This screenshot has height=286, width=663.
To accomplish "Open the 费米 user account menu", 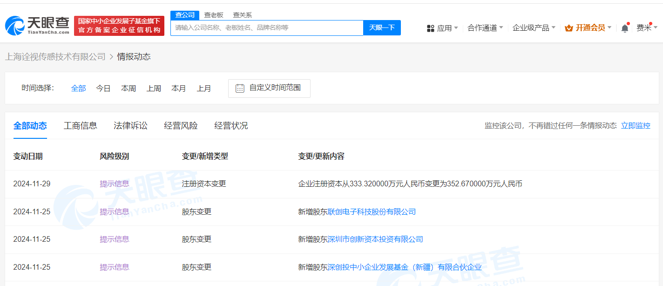I will pos(647,28).
